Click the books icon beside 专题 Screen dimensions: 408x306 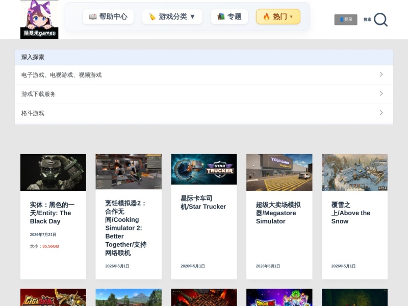(221, 17)
